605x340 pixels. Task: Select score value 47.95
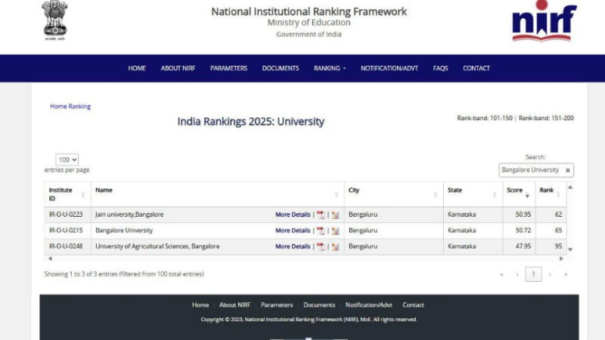523,246
